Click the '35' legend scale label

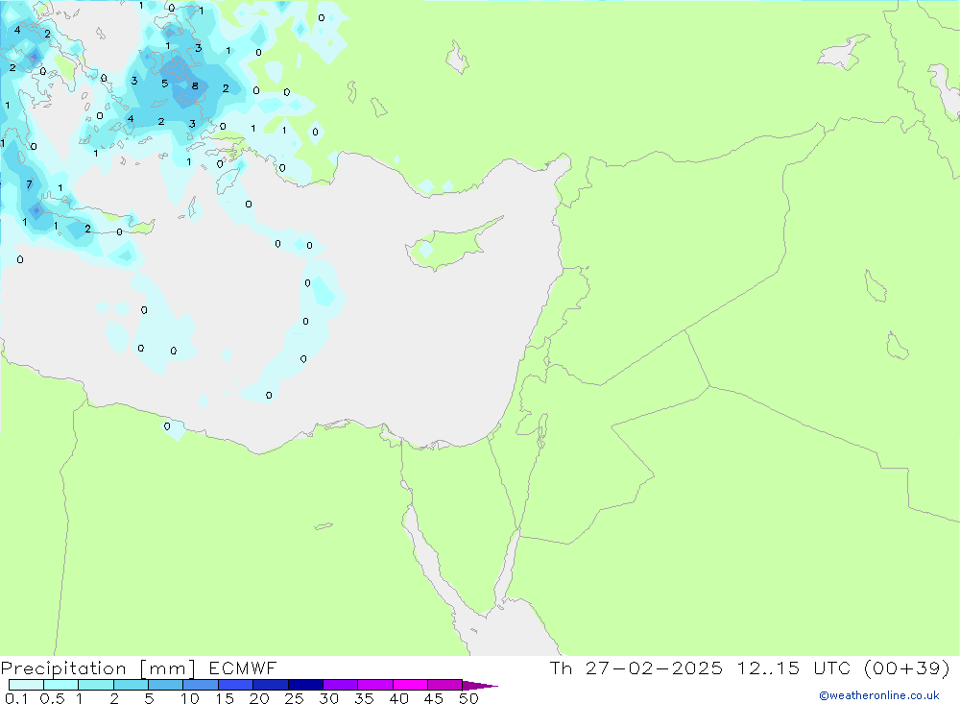pyautogui.click(x=364, y=698)
